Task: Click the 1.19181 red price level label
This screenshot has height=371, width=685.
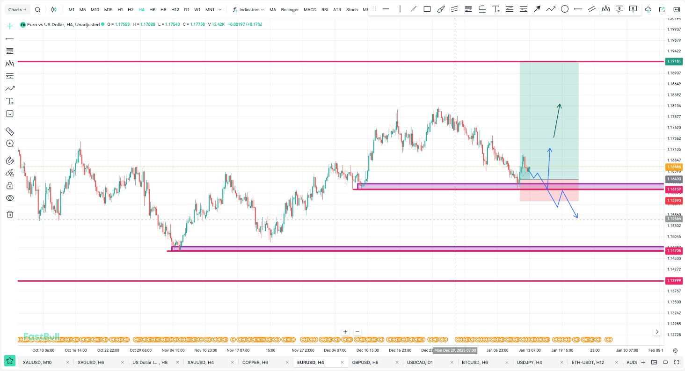Action: point(674,61)
